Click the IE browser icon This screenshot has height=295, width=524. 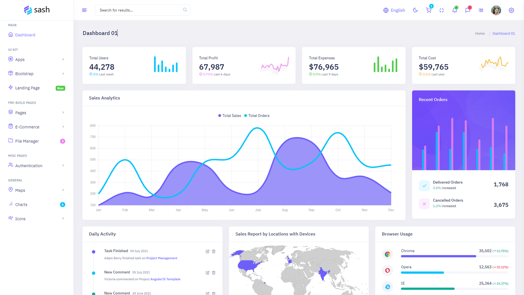387,287
